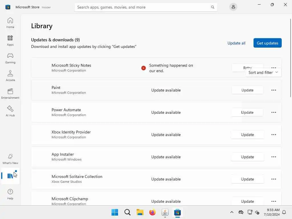Viewport: 292px width, 219px height.
Task: Open more options for Microsoft Sticky Notes
Action: click(274, 68)
